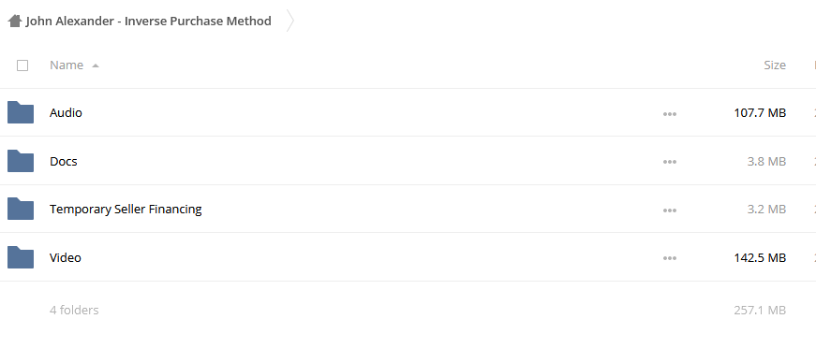Open the Docs folder icon
Viewport: 816px width, 348px height.
pos(21,161)
